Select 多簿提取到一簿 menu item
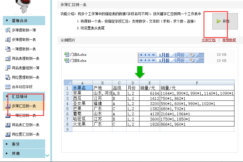The width and height of the screenshot is (243, 162). 24,30
